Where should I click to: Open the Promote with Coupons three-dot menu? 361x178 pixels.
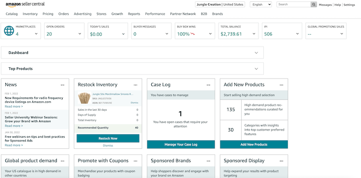[136, 161]
